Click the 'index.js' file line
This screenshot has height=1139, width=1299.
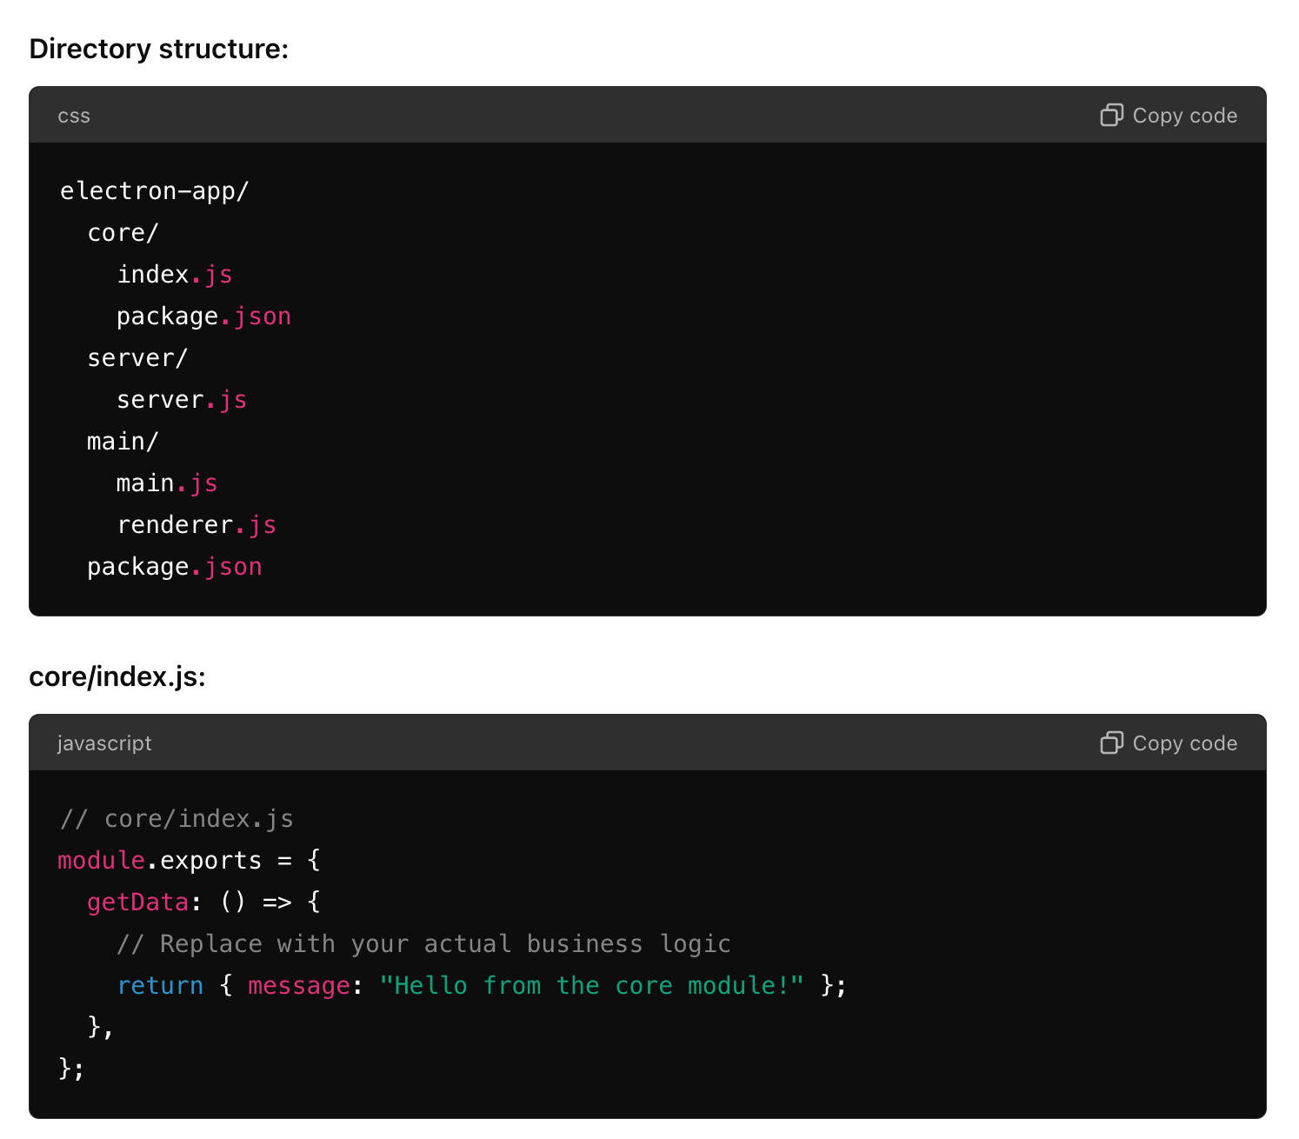coord(175,275)
